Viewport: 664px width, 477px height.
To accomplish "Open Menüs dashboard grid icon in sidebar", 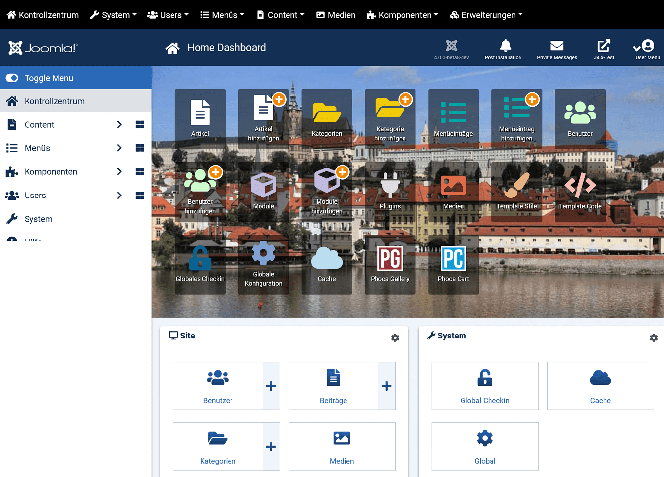I will point(140,148).
